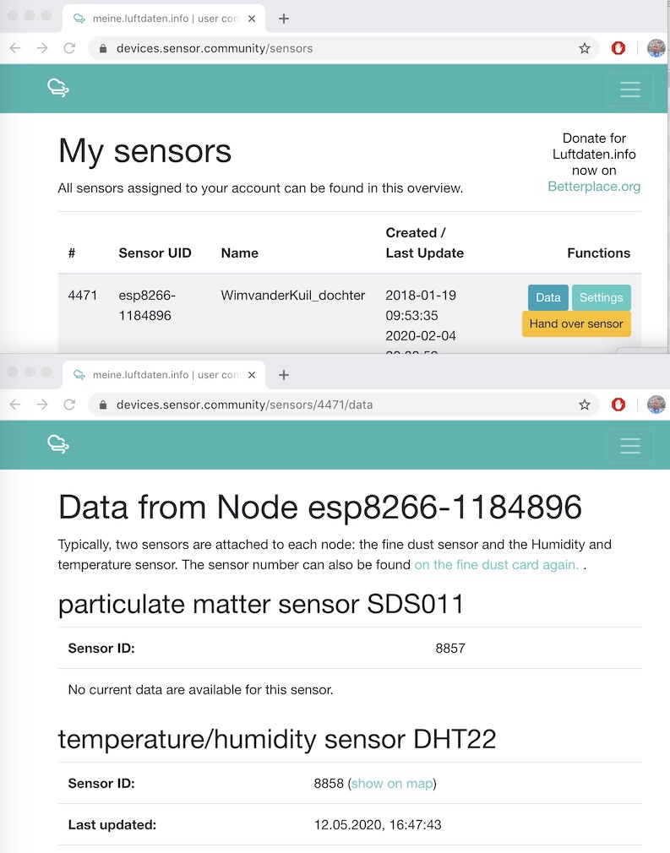This screenshot has width=670, height=853.
Task: Open Data for sensor 4471
Action: [x=548, y=297]
